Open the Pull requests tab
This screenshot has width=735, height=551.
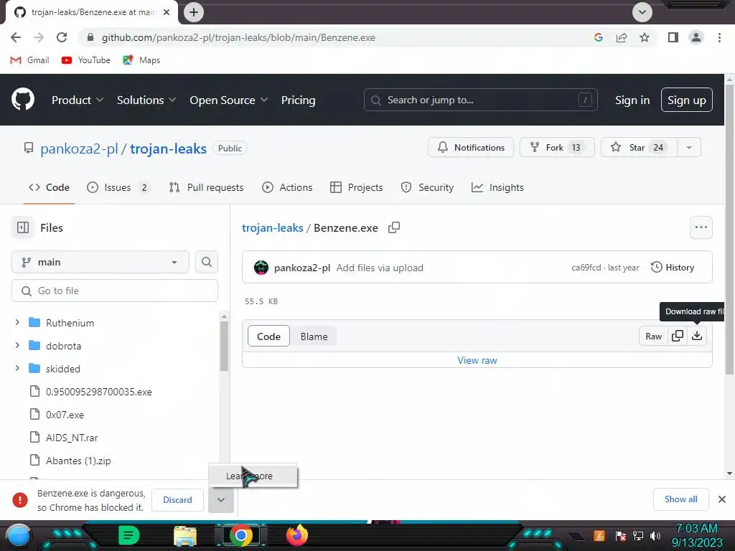coord(207,187)
